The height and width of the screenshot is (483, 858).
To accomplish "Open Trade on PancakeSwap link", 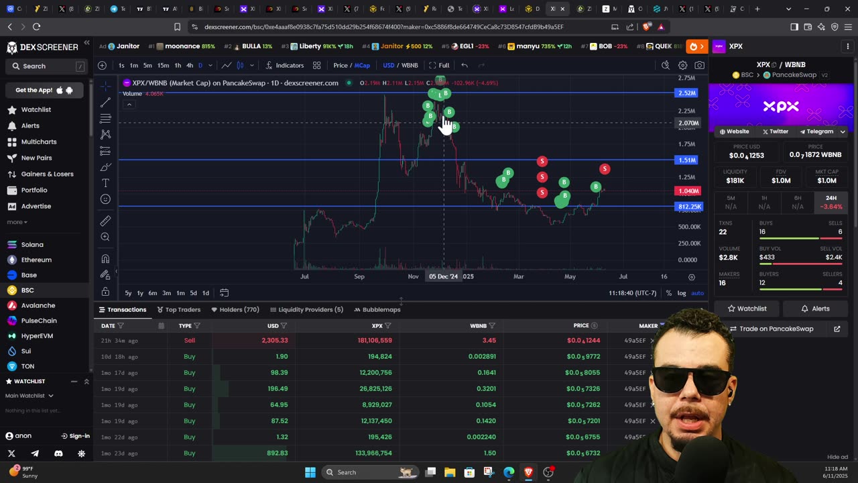I will click(x=782, y=329).
